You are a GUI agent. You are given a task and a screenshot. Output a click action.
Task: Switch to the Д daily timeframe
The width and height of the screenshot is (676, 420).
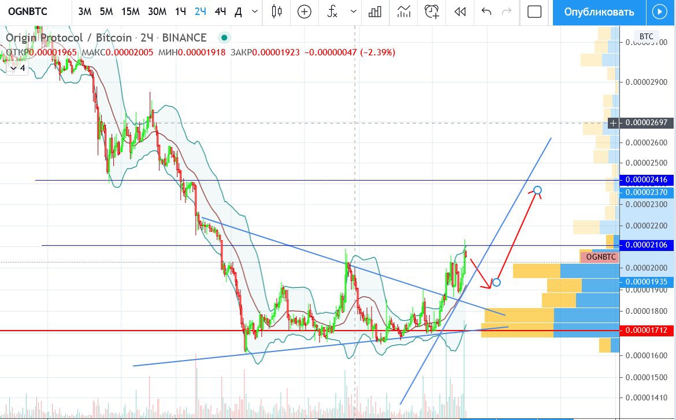coord(239,12)
